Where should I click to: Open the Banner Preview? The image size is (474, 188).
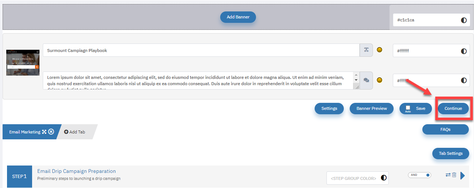click(371, 108)
